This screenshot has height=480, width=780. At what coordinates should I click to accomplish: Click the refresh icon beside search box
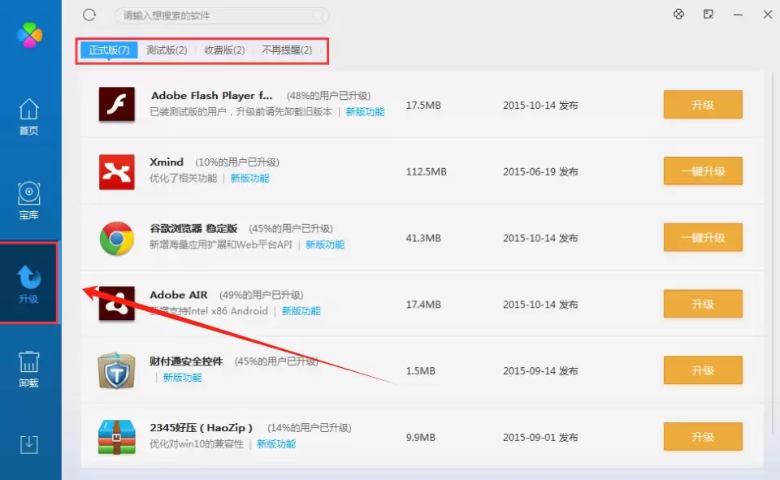click(x=89, y=15)
